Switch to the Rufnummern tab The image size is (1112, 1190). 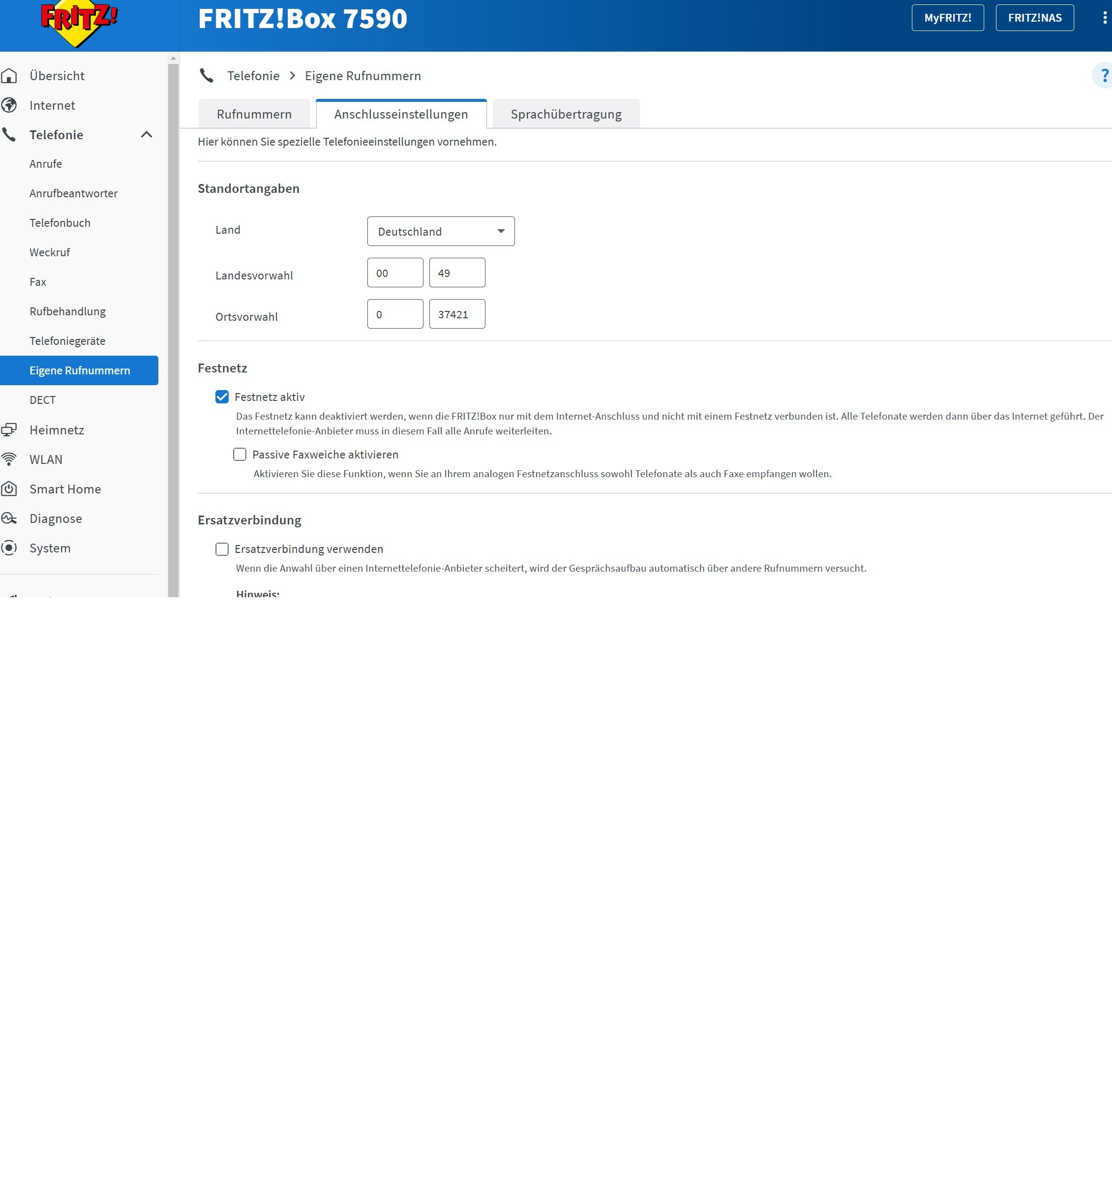(x=254, y=114)
